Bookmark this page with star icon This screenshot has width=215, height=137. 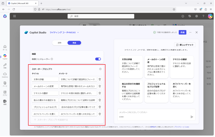click(x=174, y=9)
